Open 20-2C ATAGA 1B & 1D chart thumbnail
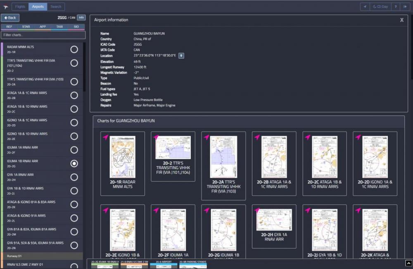Image resolution: width=413 pixels, height=269 pixels. [x=325, y=157]
